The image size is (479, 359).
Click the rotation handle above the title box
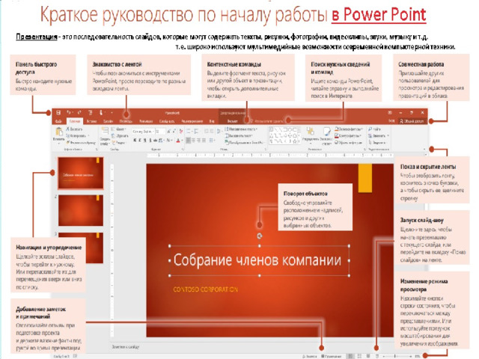click(260, 236)
